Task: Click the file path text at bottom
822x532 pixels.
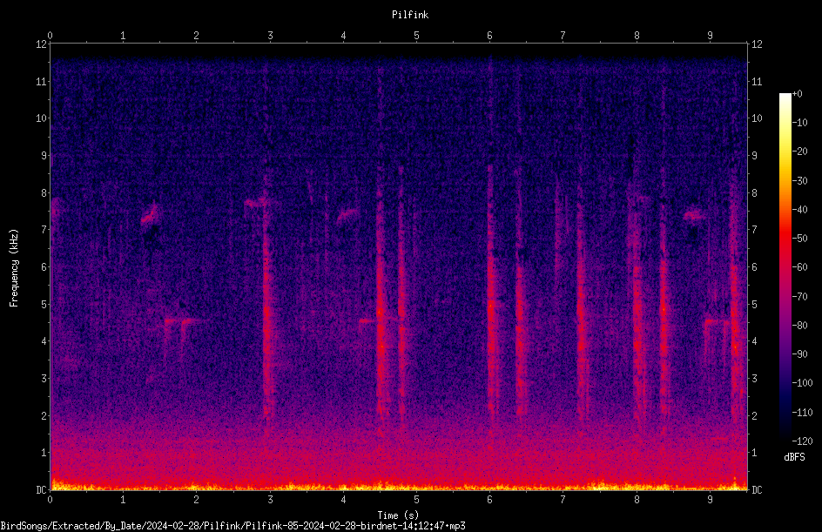Action: (232, 526)
